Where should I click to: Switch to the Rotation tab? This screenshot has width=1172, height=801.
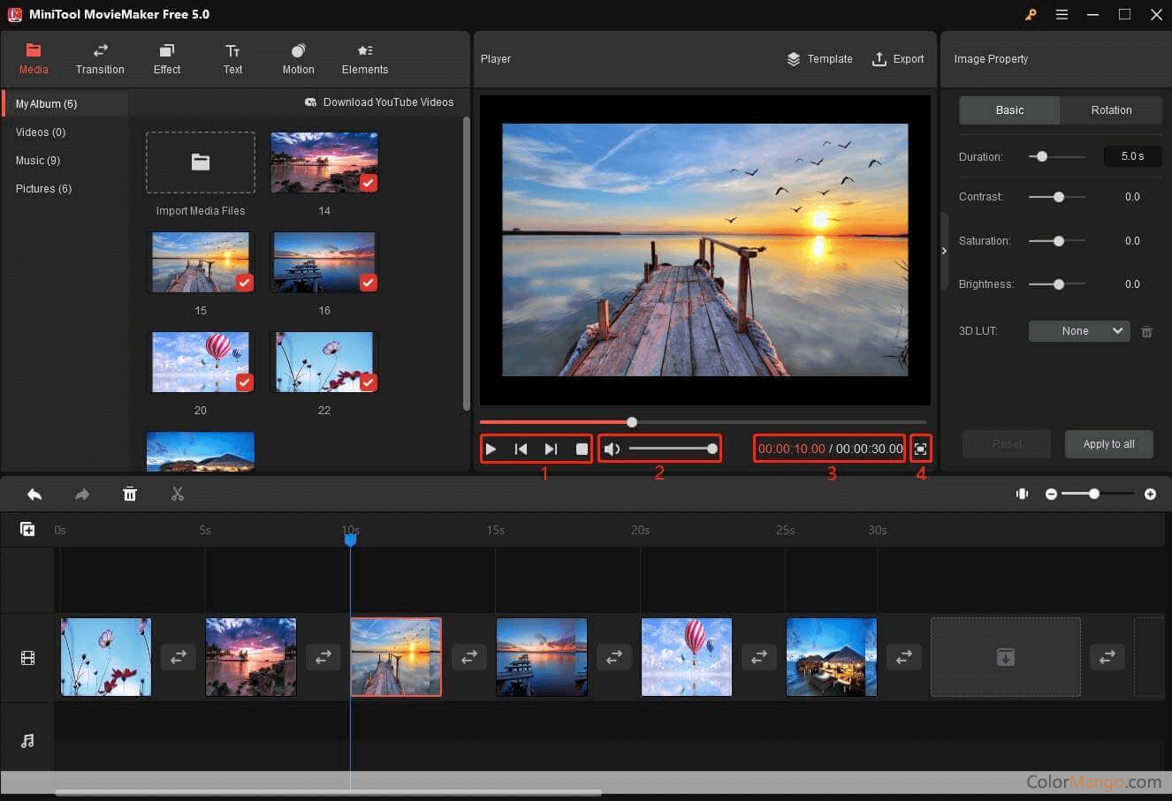[x=1111, y=110]
